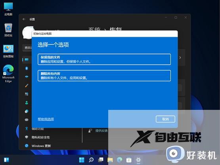Select Microsoft Edge desktop shortcut
The width and height of the screenshot is (220, 165).
point(8,74)
